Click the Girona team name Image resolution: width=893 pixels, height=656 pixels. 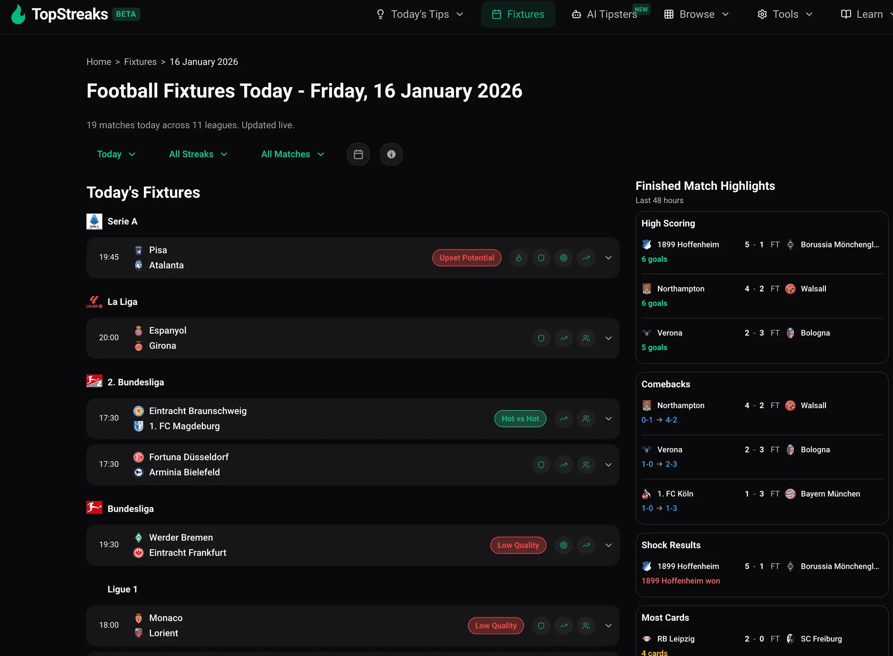(x=163, y=346)
